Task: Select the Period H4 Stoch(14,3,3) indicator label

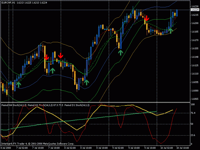Action: [14, 105]
